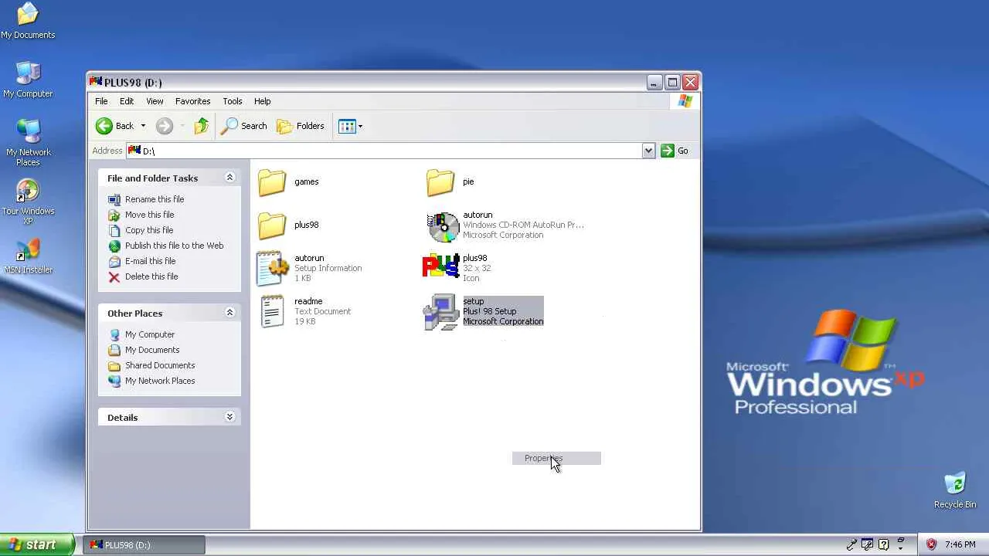Select the readme text document icon
This screenshot has width=989, height=556.
pos(272,312)
